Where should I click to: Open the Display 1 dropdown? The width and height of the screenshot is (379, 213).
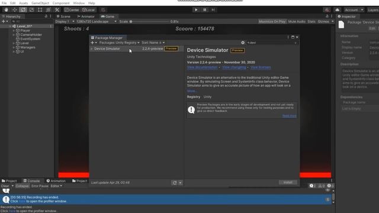tap(65, 21)
